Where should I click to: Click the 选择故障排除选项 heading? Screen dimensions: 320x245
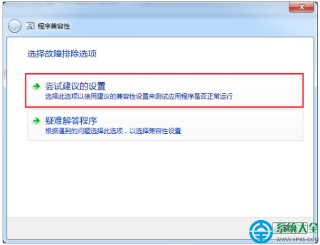pos(62,54)
